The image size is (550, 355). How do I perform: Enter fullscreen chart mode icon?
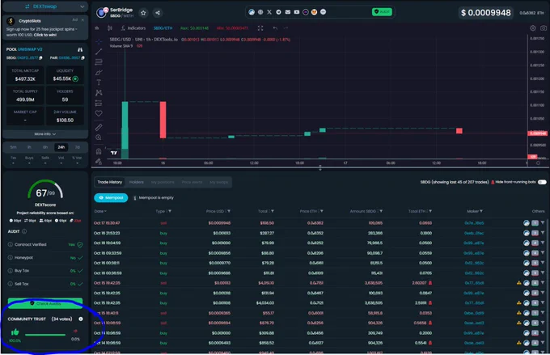pos(260,28)
